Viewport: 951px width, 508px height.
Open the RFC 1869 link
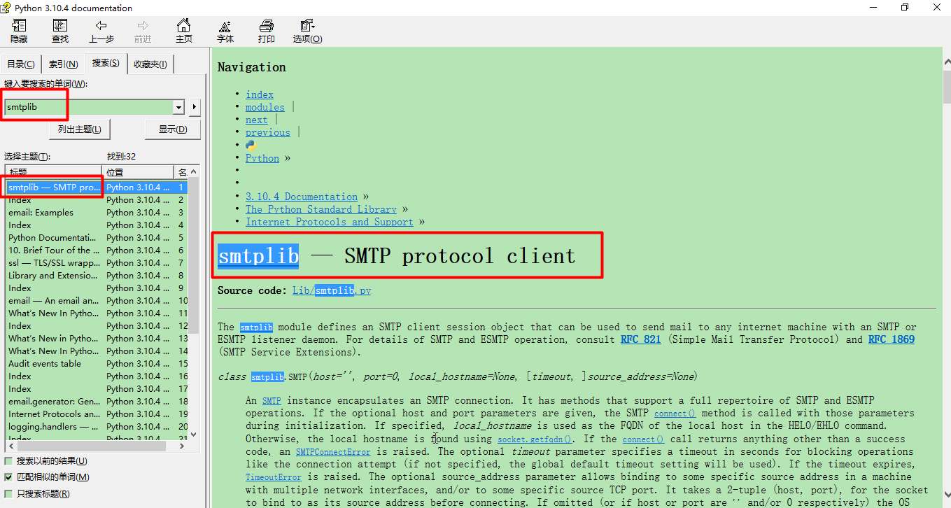click(x=892, y=339)
